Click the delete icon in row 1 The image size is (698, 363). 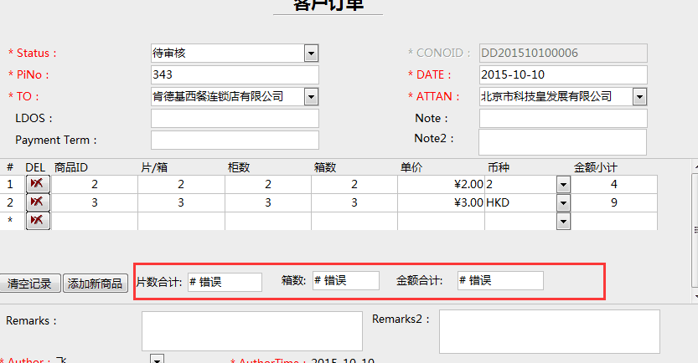pyautogui.click(x=38, y=184)
